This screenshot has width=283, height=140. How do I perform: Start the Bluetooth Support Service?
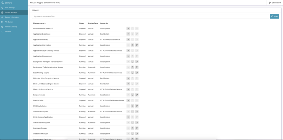128,89
